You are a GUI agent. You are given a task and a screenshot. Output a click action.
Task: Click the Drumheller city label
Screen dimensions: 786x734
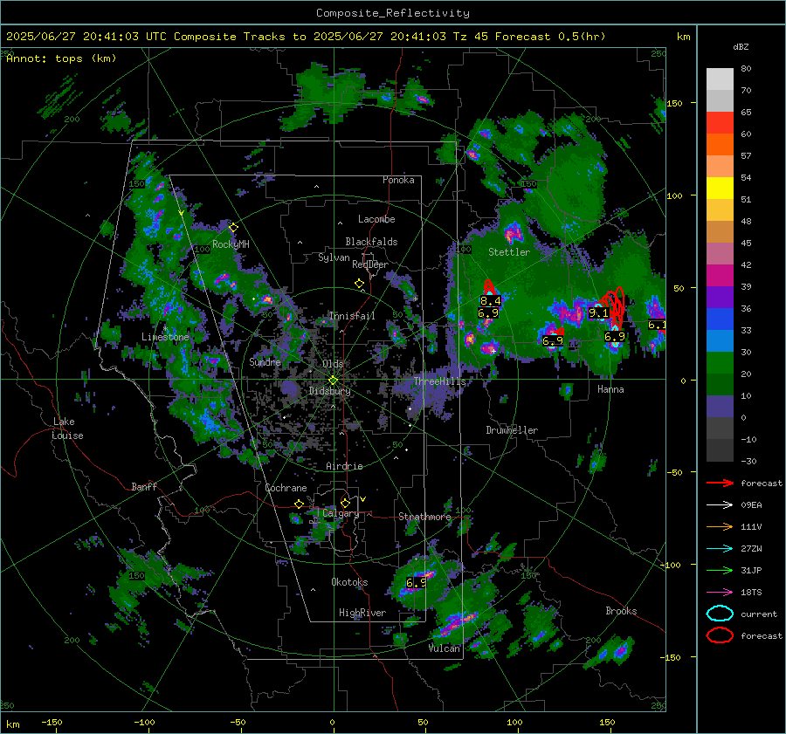point(512,430)
